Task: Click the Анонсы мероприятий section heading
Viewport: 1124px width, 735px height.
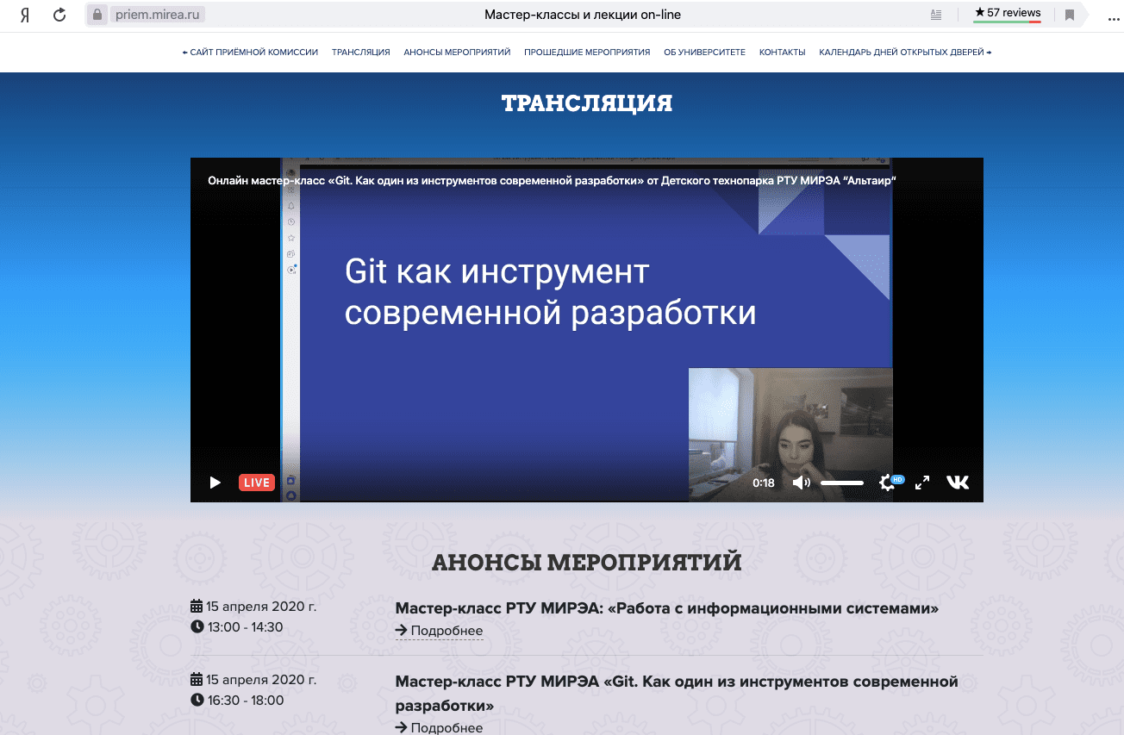Action: coord(587,563)
